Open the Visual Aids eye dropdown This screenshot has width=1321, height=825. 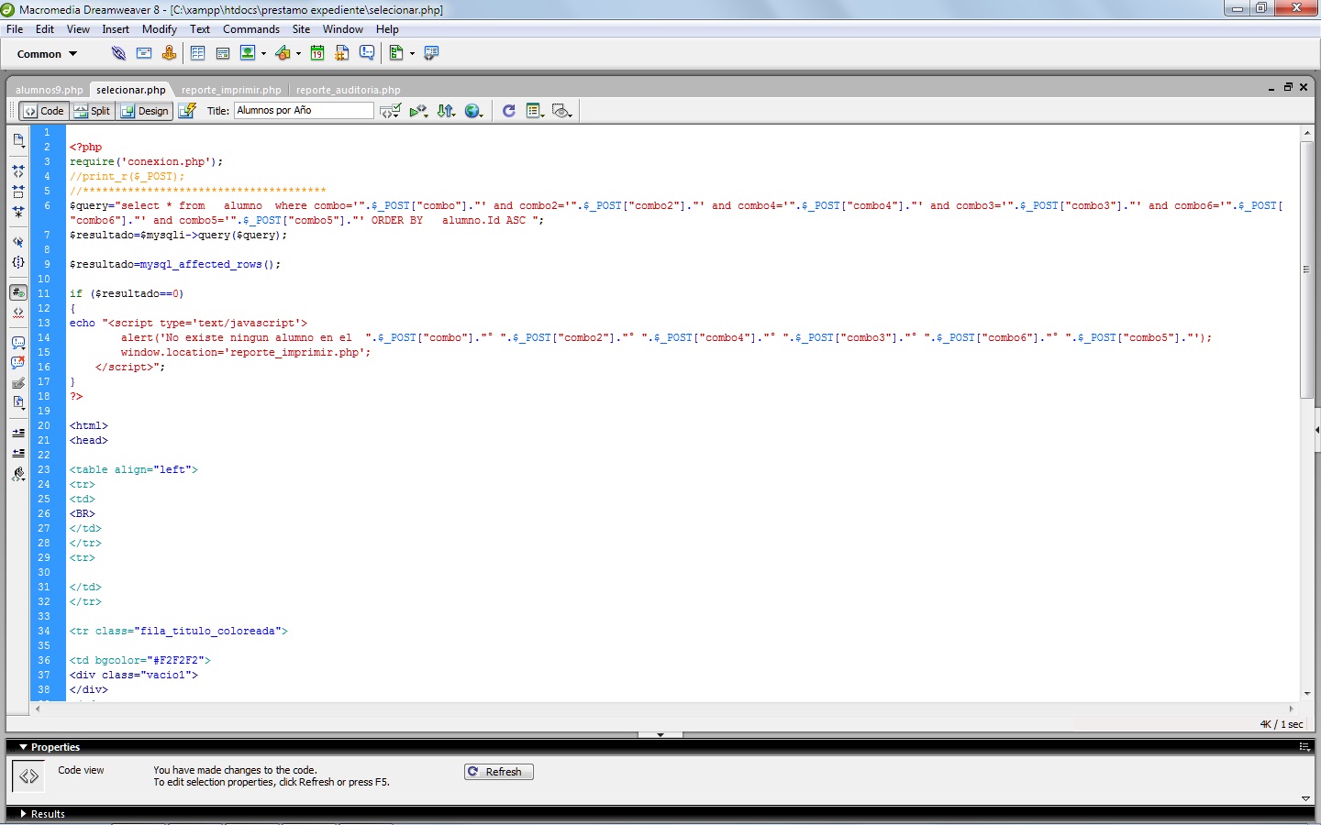point(562,111)
